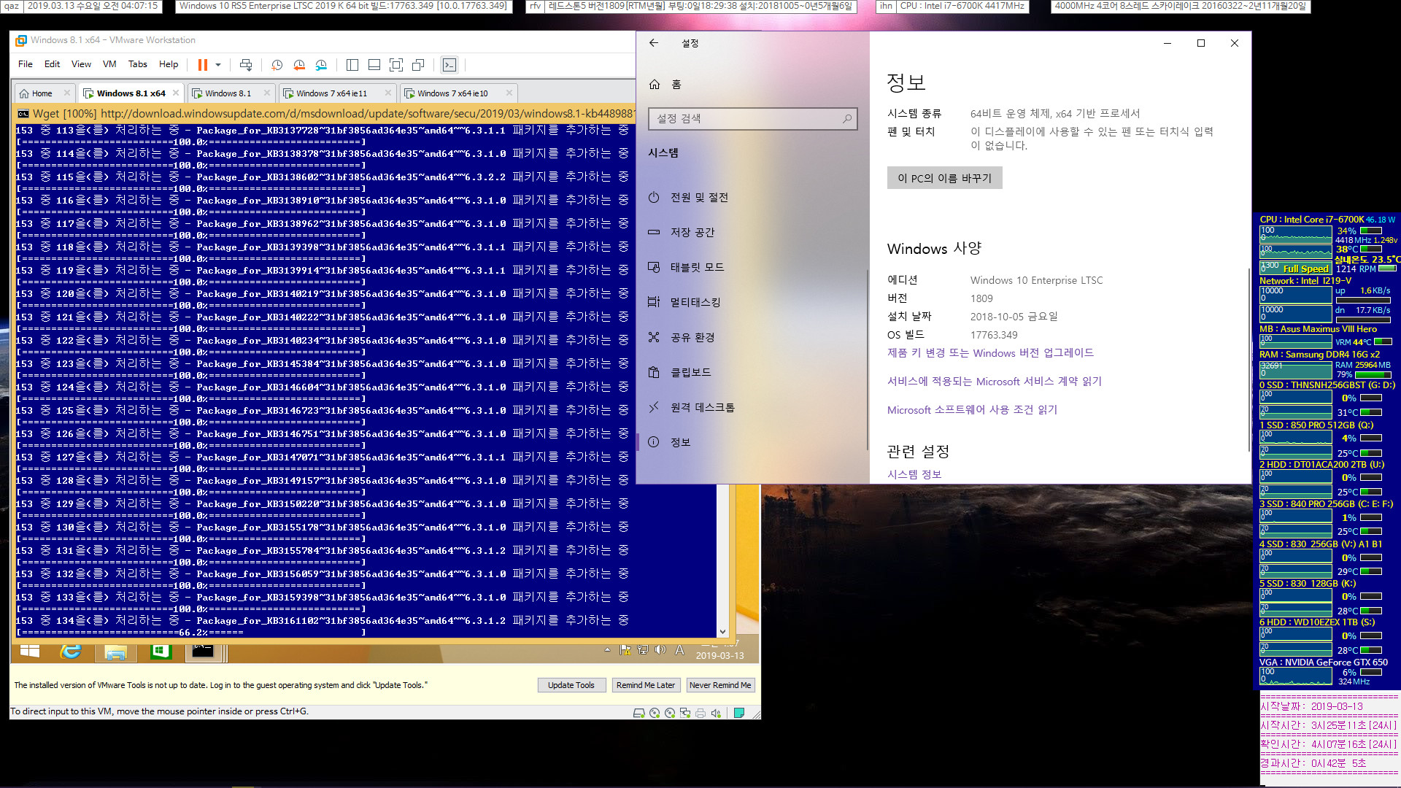
Task: Pause the running VM in VMware toolbar
Action: (x=203, y=65)
